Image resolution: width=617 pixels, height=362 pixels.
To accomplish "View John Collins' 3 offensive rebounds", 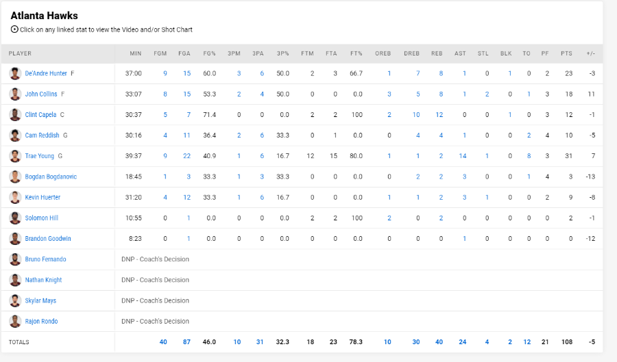I will point(389,94).
